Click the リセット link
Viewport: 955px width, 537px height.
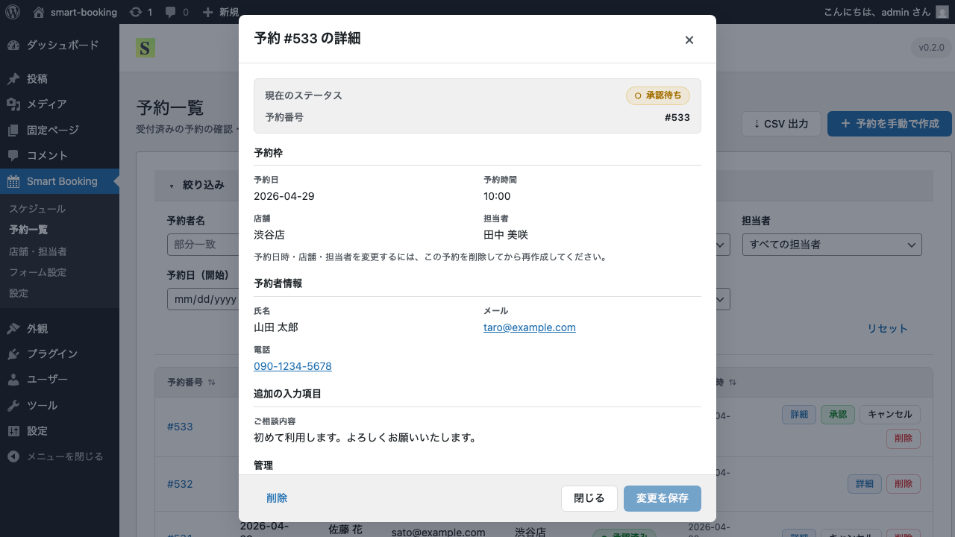[x=887, y=328]
